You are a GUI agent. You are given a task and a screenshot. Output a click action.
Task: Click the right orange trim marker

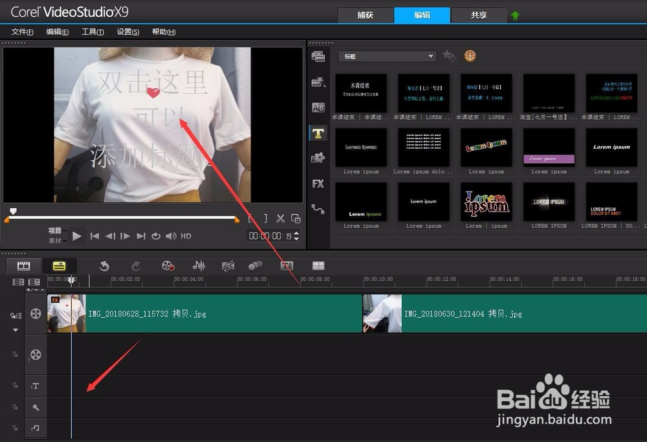point(237,220)
